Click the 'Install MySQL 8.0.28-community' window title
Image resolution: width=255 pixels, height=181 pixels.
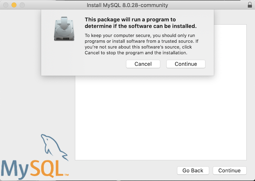[127, 5]
